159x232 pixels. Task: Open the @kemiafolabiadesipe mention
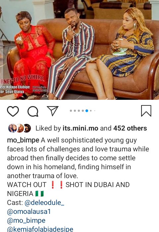(x=40, y=229)
